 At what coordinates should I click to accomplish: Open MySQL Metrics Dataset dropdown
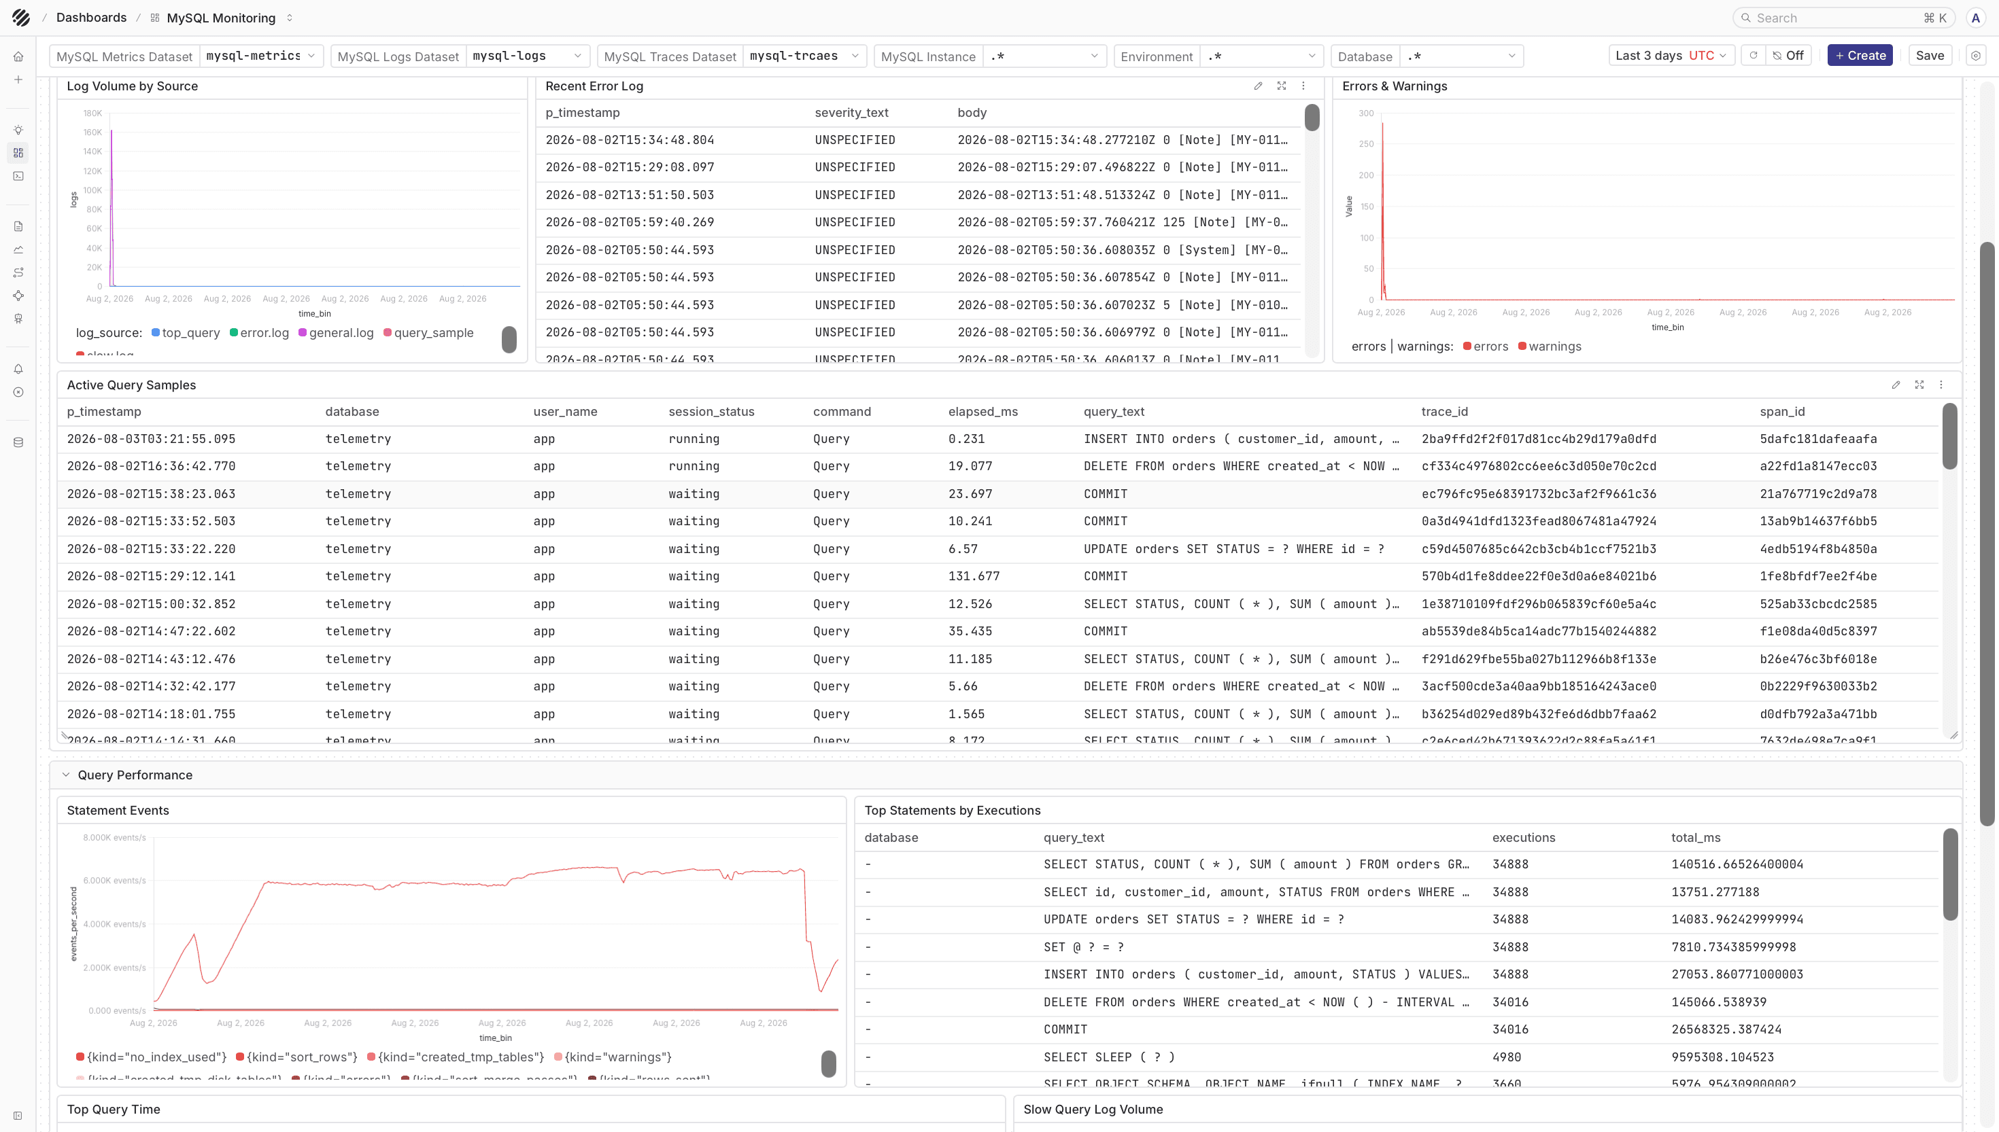point(261,56)
